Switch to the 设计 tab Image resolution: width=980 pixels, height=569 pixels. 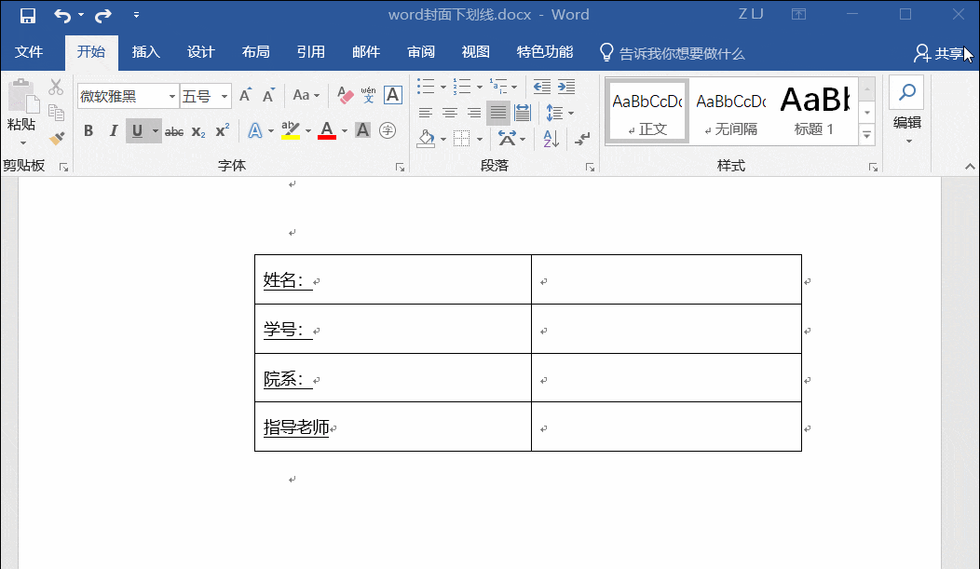[x=200, y=52]
